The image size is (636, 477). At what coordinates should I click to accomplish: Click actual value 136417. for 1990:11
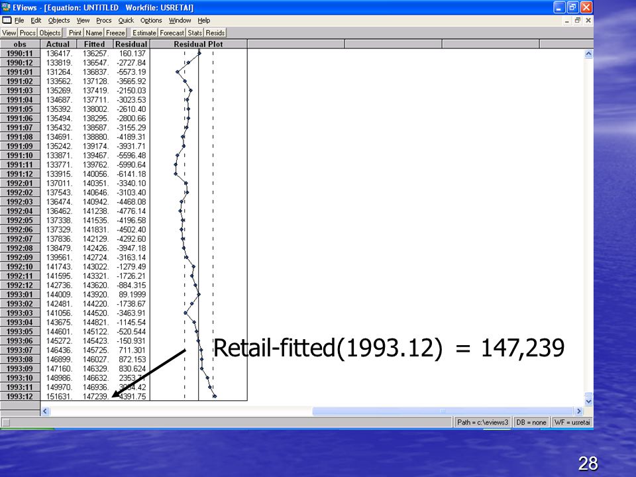59,54
